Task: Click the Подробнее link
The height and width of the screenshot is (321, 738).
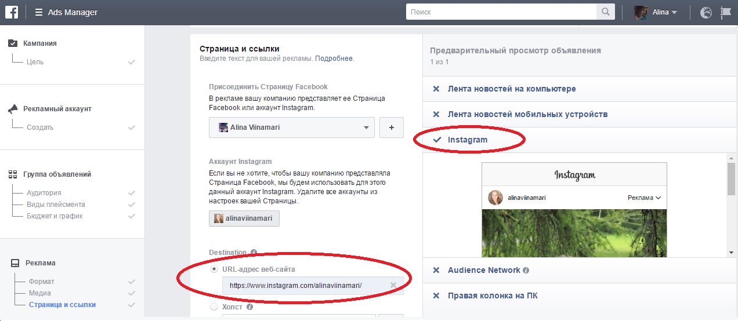Action: [334, 59]
